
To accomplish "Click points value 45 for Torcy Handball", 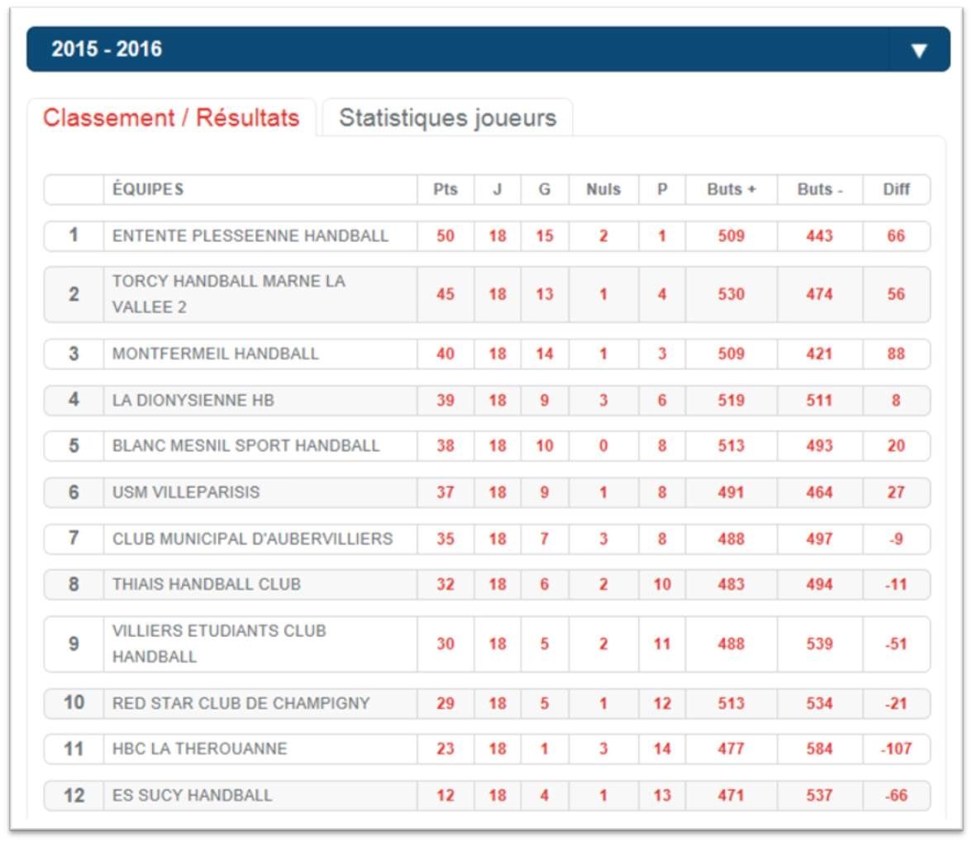I will tap(445, 294).
